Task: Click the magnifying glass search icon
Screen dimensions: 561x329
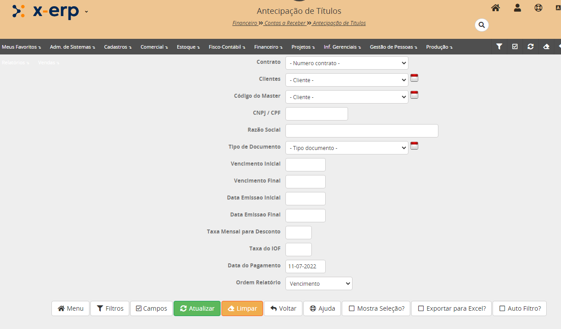Action: tap(481, 25)
